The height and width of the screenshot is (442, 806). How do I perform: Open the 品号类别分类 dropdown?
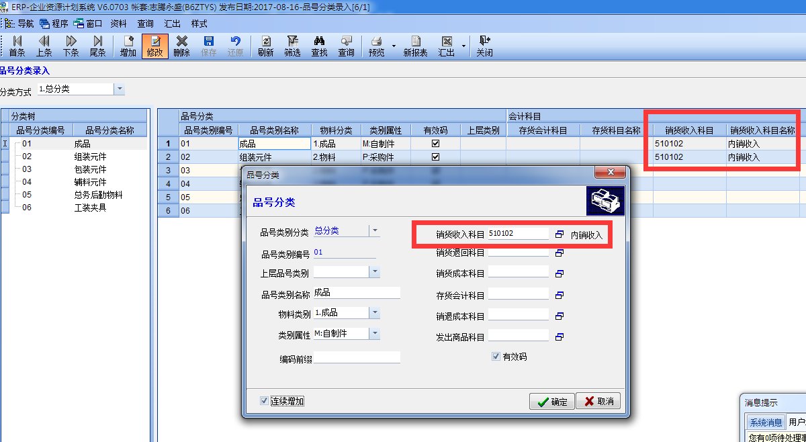375,230
